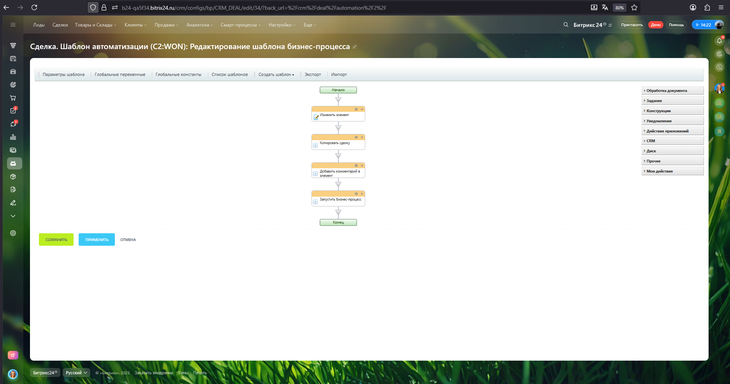The height and width of the screenshot is (384, 730).
Task: Click the 'Отмена' link
Action: [128, 240]
